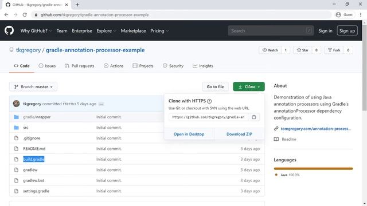Open Chrome three-dot menu
The width and height of the screenshot is (367, 206).
(x=361, y=15)
